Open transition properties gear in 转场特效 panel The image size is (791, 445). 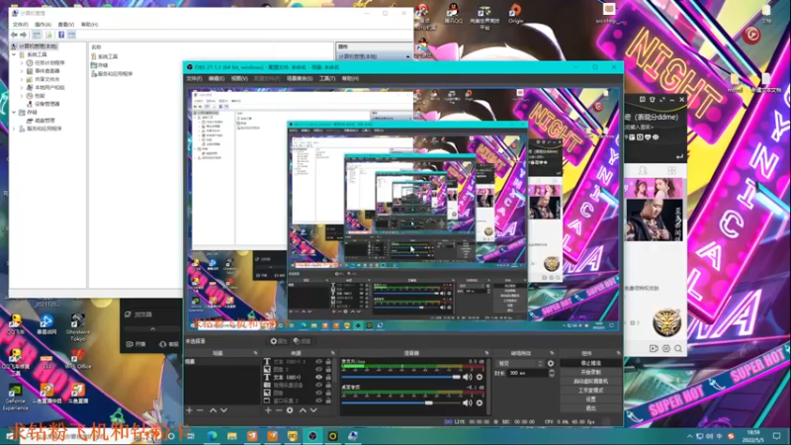tap(551, 363)
